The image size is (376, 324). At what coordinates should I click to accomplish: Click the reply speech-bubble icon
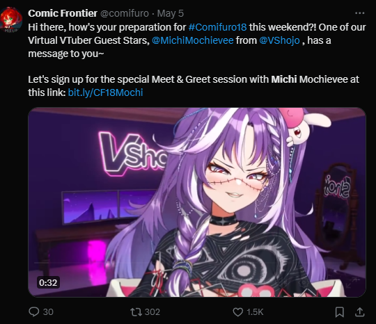[x=34, y=311]
